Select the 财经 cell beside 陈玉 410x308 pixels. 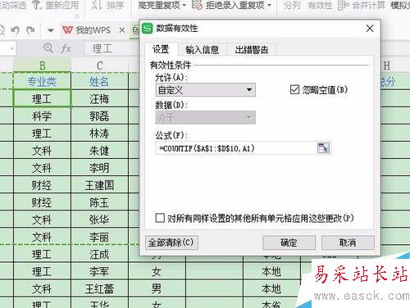coord(42,202)
